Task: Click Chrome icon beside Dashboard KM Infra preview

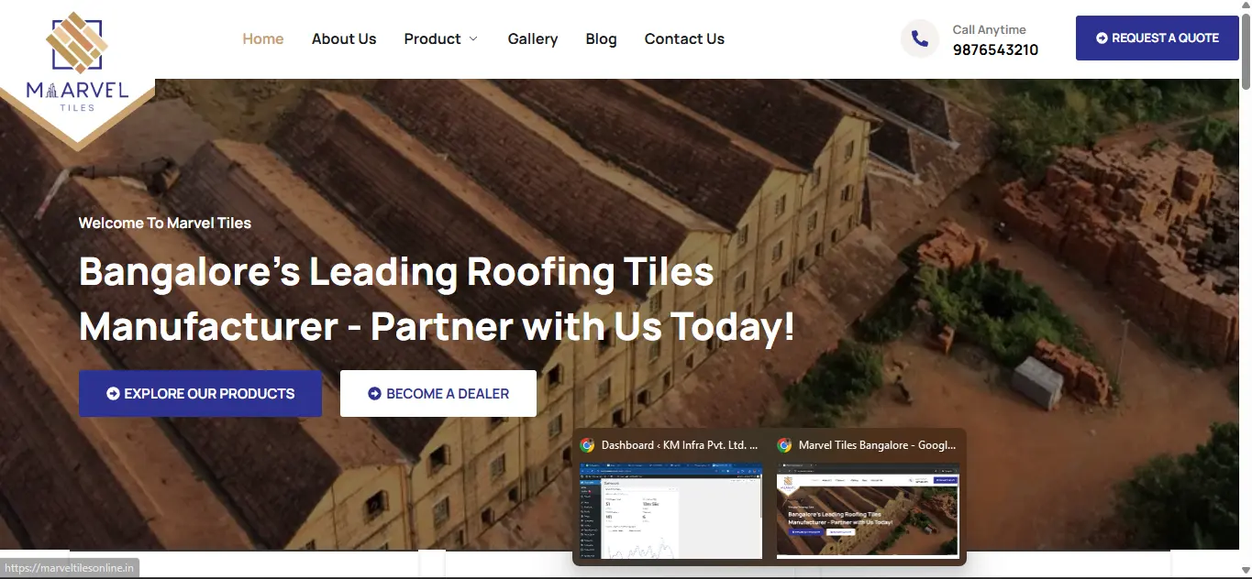Action: (587, 445)
